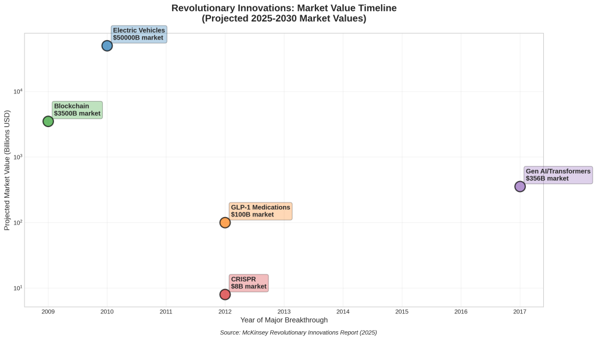Click the Projected Market Value y-axis label
The width and height of the screenshot is (595, 340).
(8, 170)
